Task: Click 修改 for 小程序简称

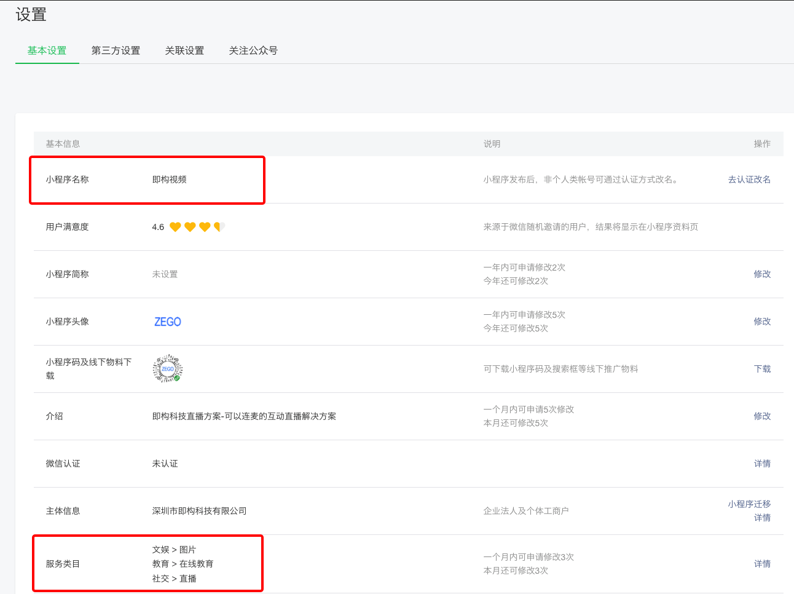Action: [x=762, y=274]
